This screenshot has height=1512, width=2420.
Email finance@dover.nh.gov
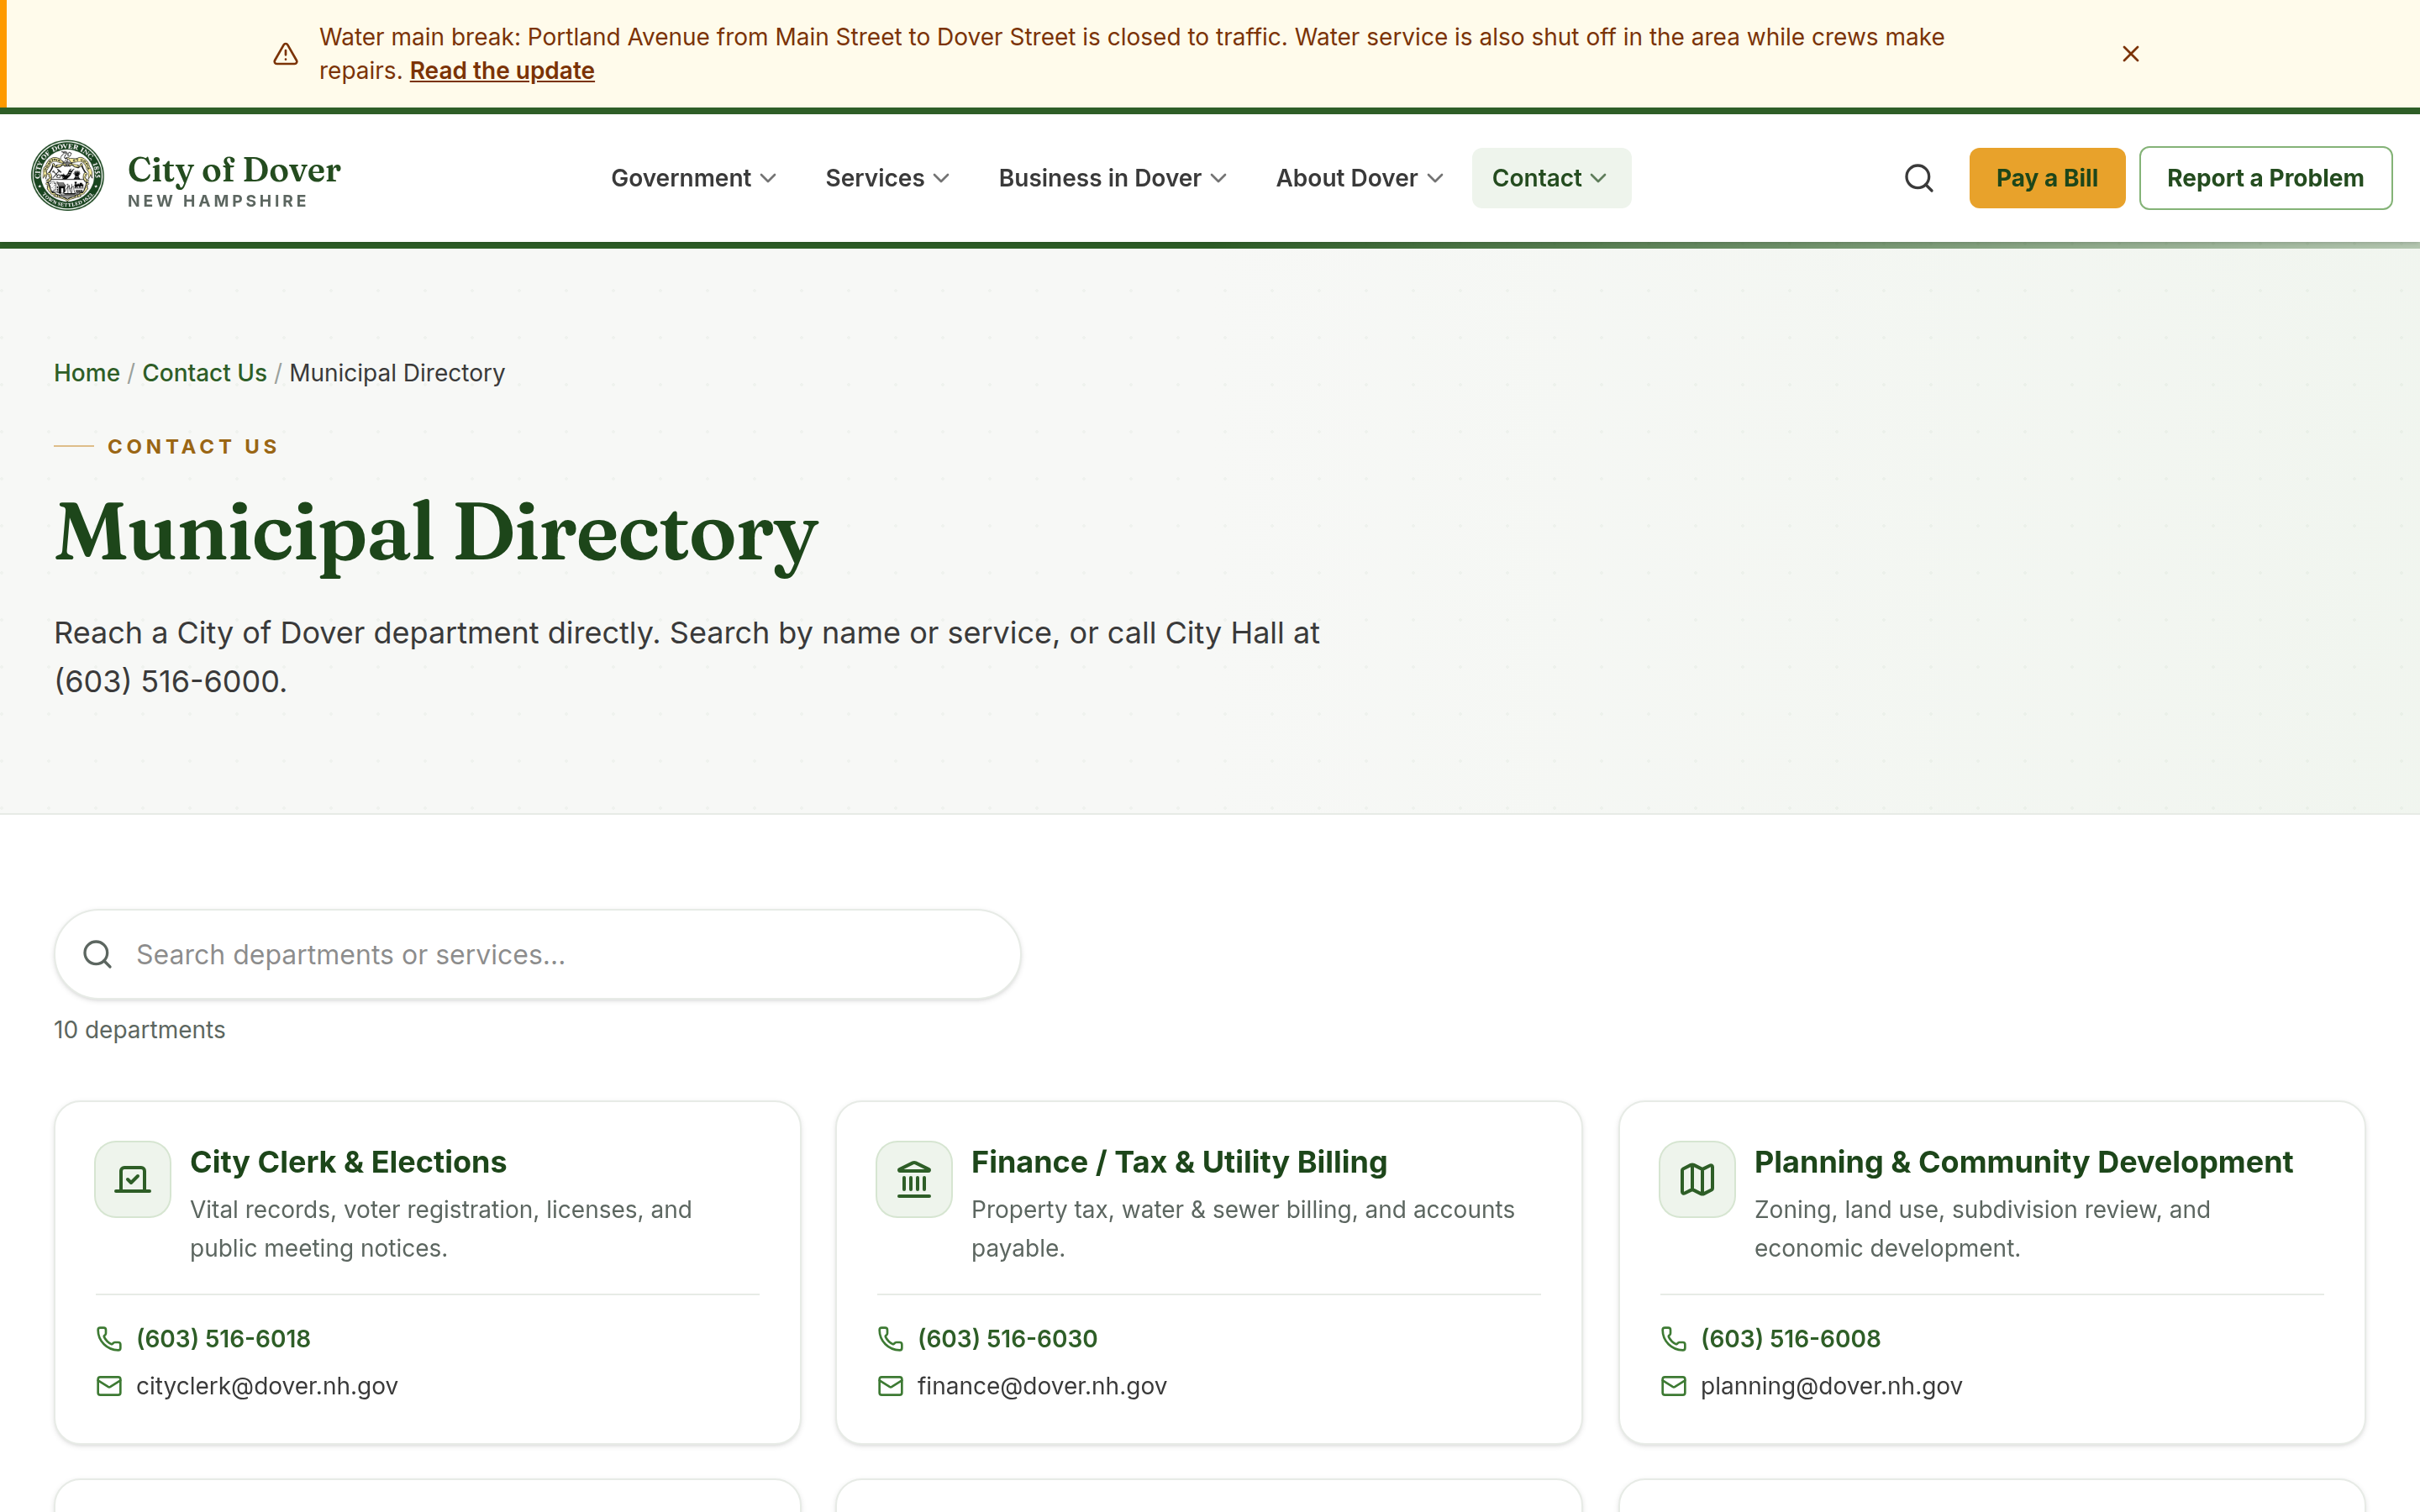tap(1042, 1386)
